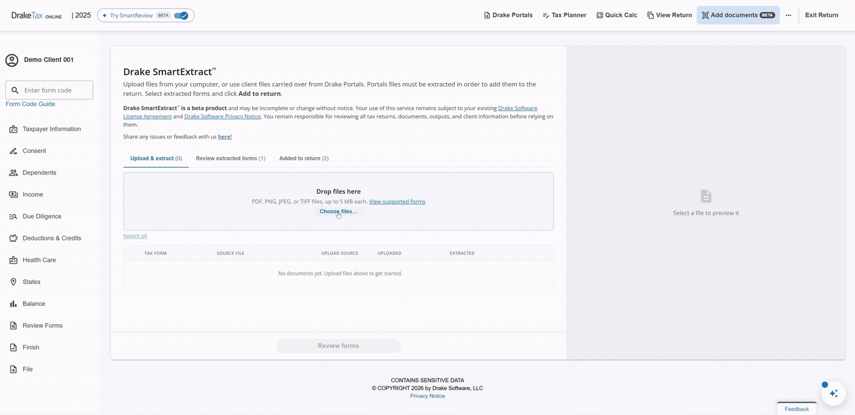Open the Added to return tab
Viewport: 855px width, 415px height.
coord(304,159)
